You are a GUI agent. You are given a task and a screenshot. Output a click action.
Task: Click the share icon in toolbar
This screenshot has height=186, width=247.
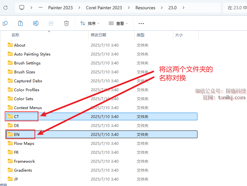pyautogui.click(x=51, y=23)
